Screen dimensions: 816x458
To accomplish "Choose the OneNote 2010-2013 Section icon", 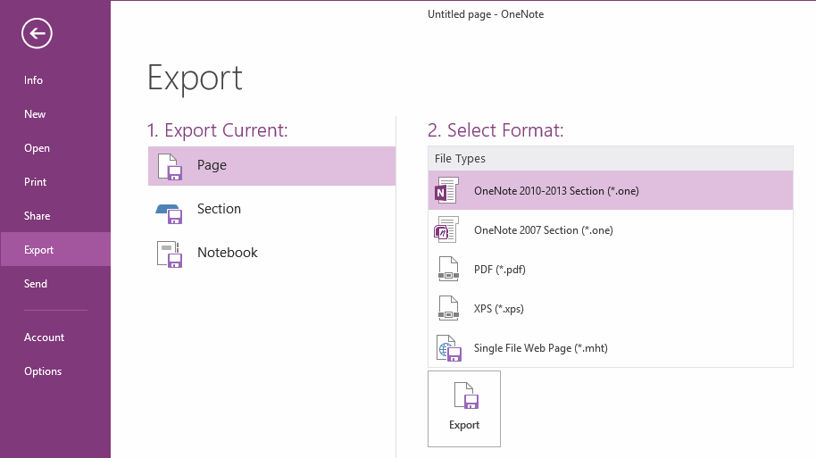I will (x=447, y=190).
